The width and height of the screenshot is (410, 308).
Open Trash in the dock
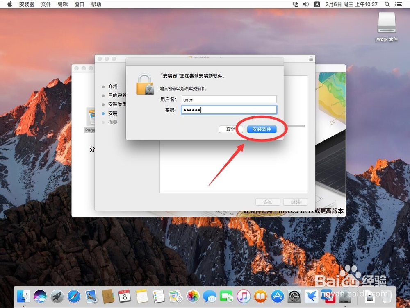tap(386, 296)
